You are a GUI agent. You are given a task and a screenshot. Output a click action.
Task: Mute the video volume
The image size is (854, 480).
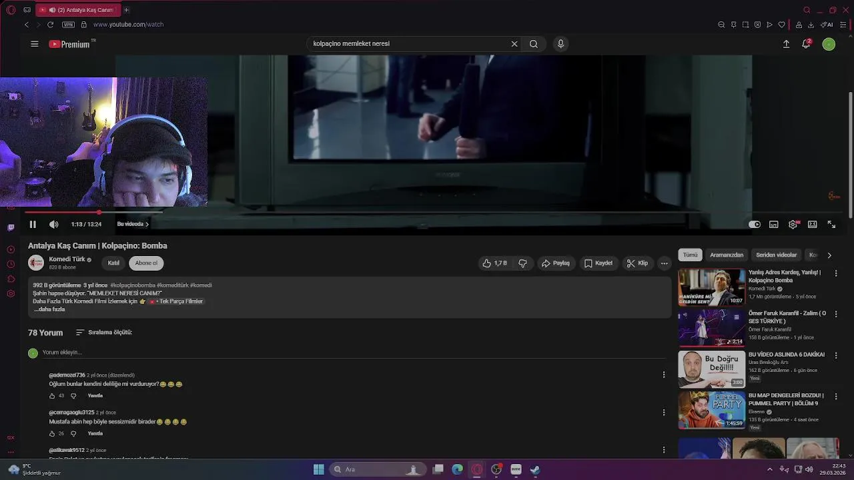[x=53, y=225]
